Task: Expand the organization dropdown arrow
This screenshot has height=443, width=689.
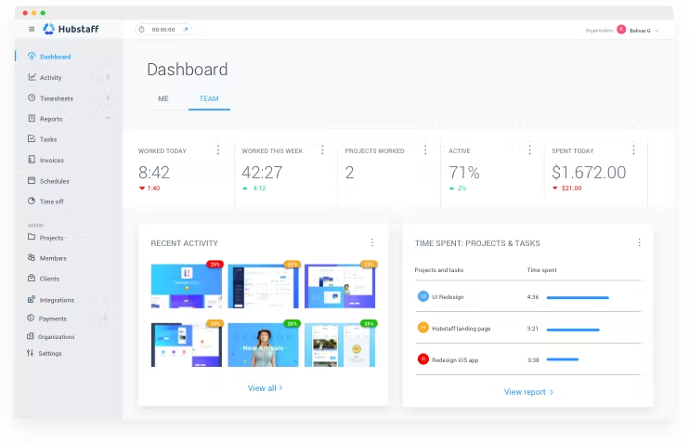Action: click(656, 31)
